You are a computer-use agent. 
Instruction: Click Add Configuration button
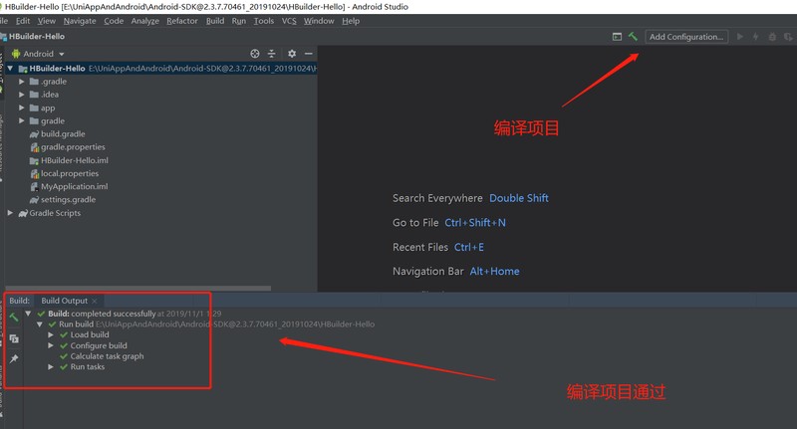click(x=686, y=37)
